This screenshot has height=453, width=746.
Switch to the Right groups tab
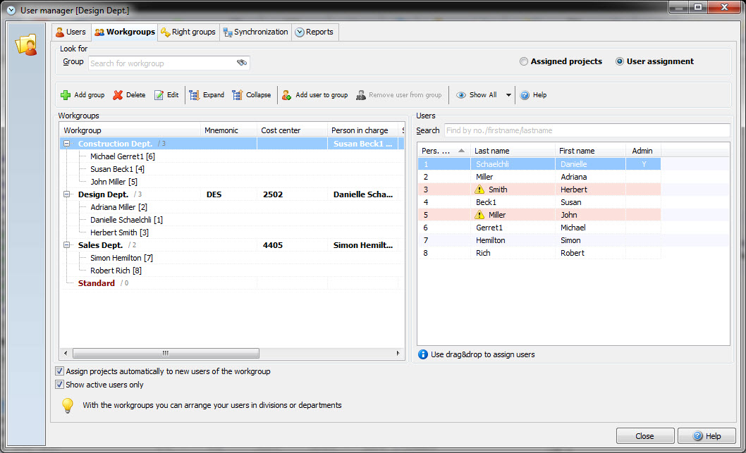coord(188,32)
